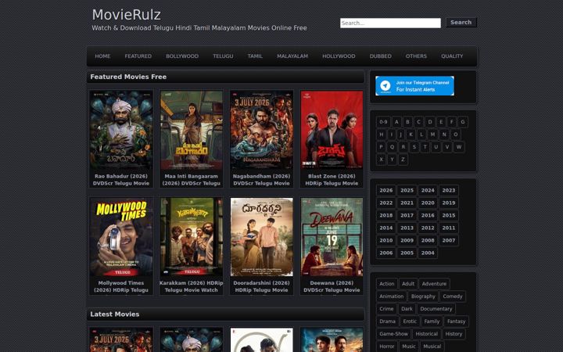
Task: Click Dooradarshini (2026) HDRip title link
Action: 262,286
